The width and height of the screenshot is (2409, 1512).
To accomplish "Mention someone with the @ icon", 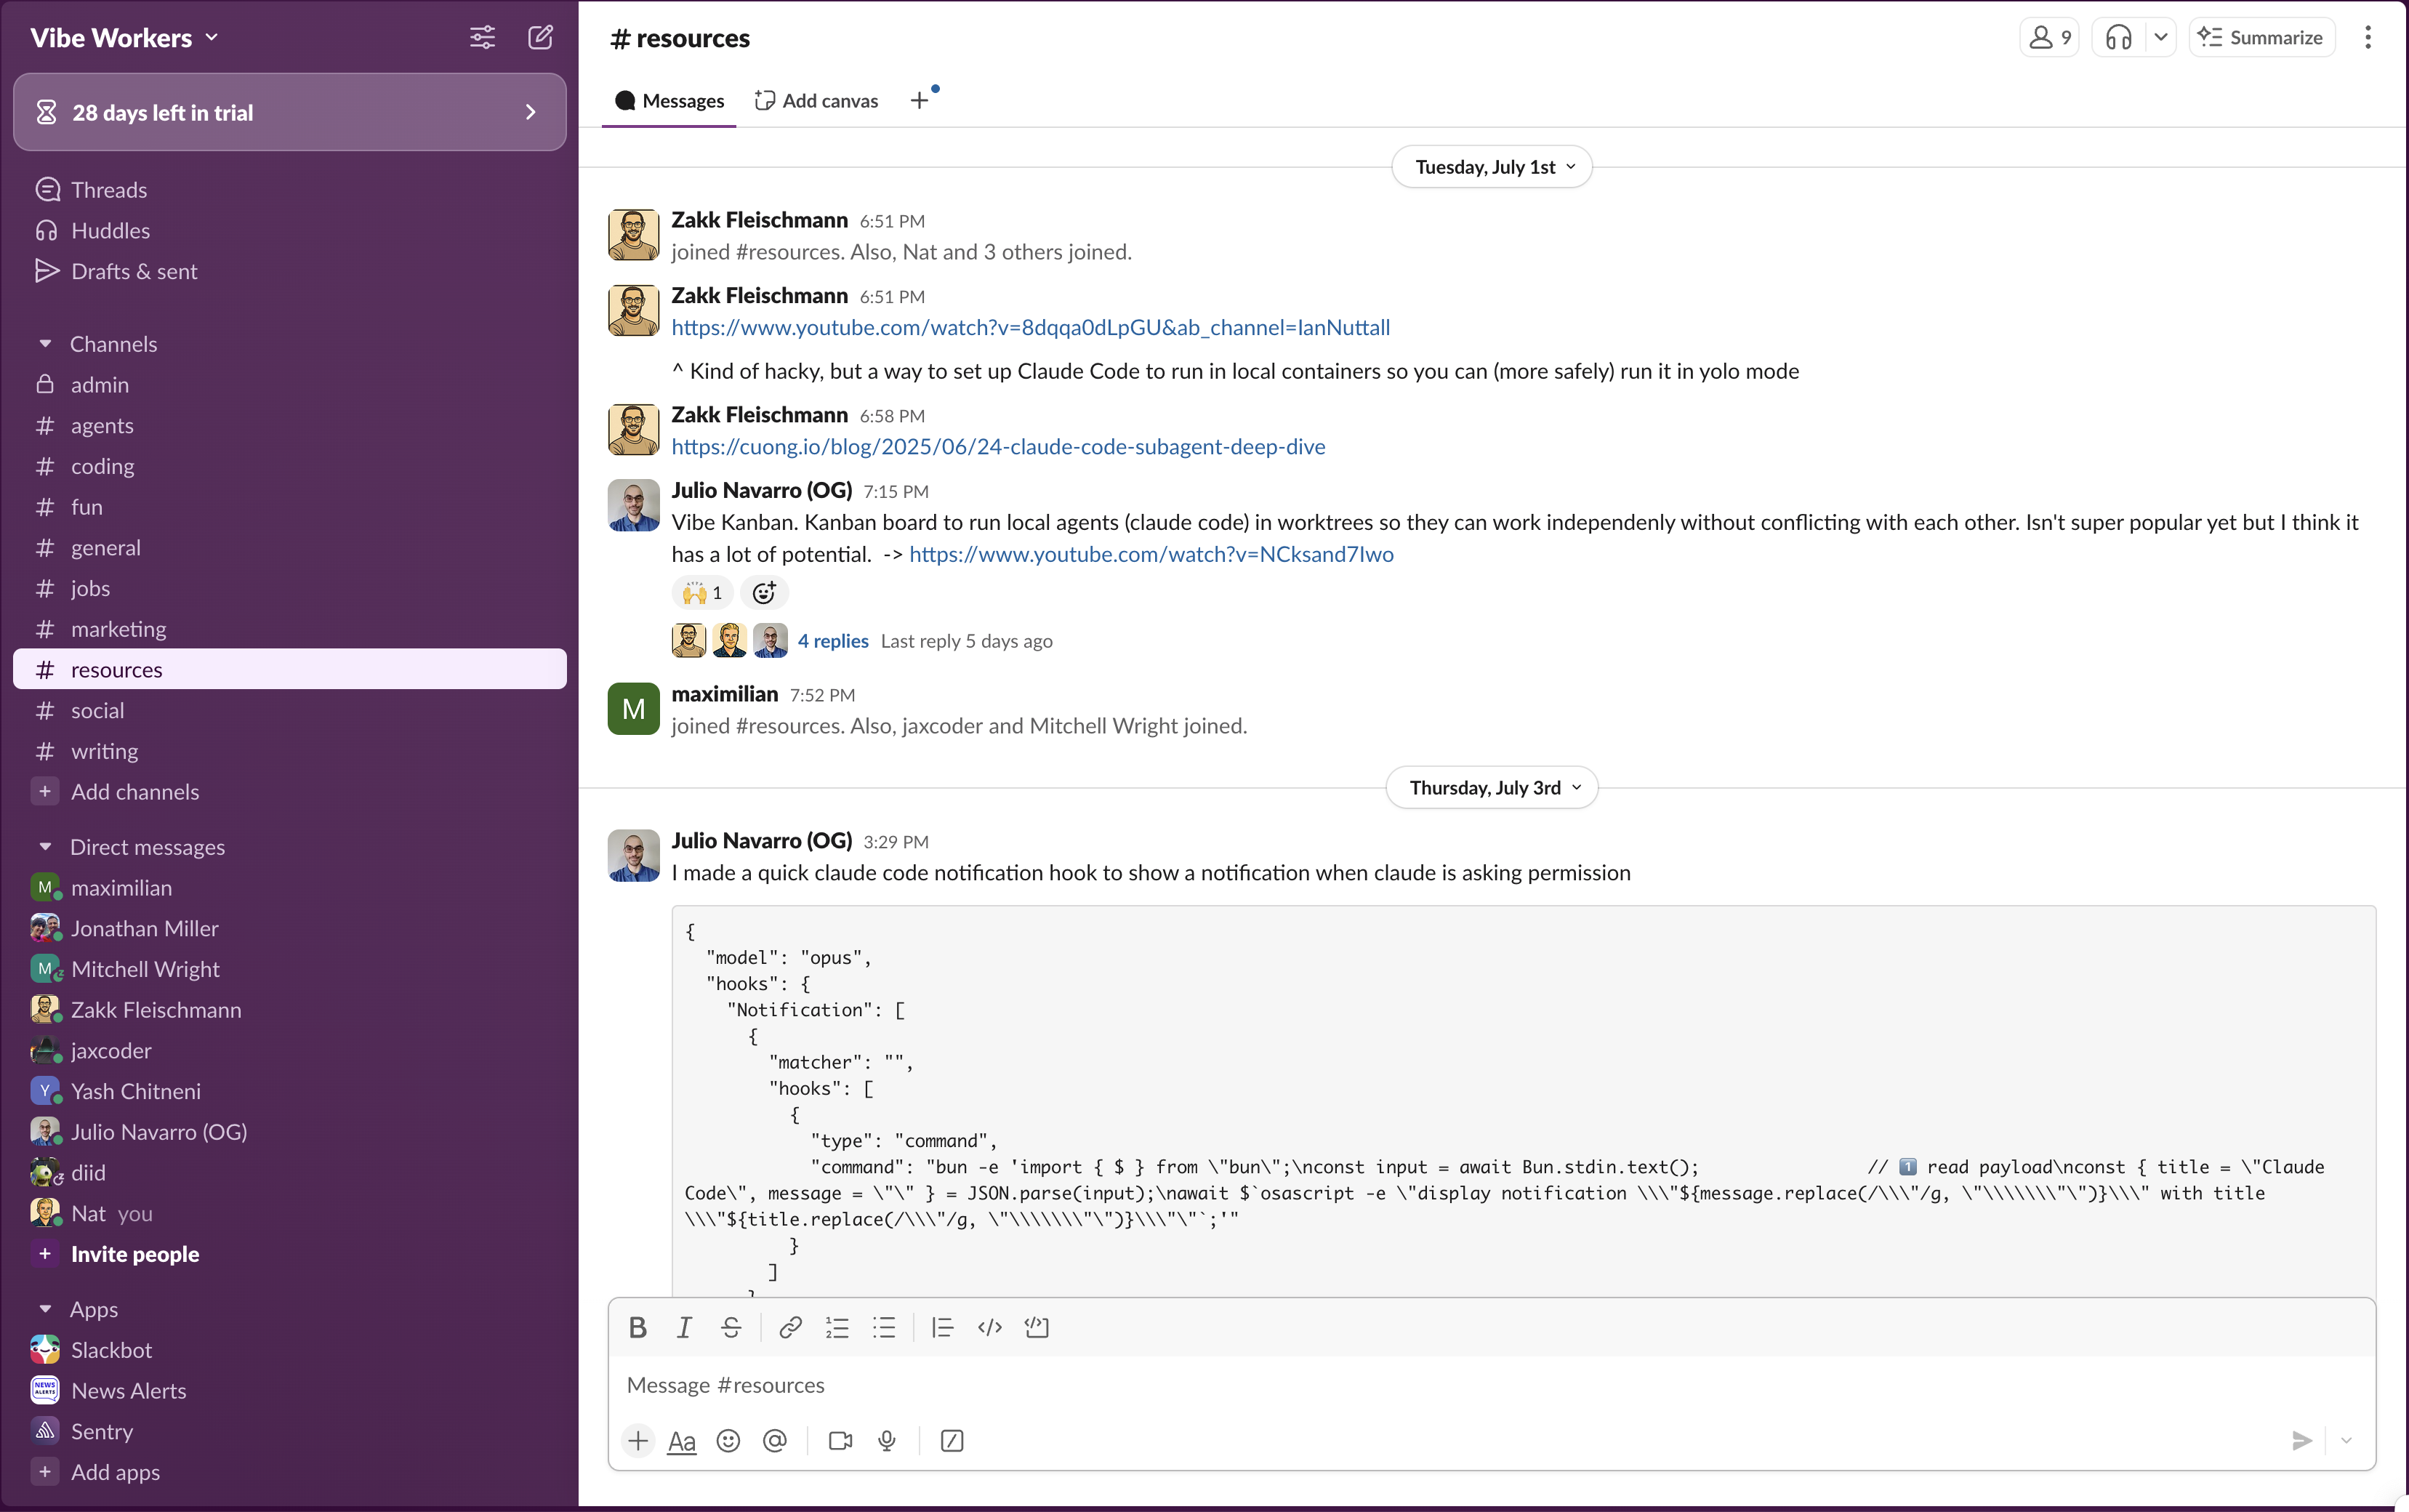I will [x=775, y=1441].
